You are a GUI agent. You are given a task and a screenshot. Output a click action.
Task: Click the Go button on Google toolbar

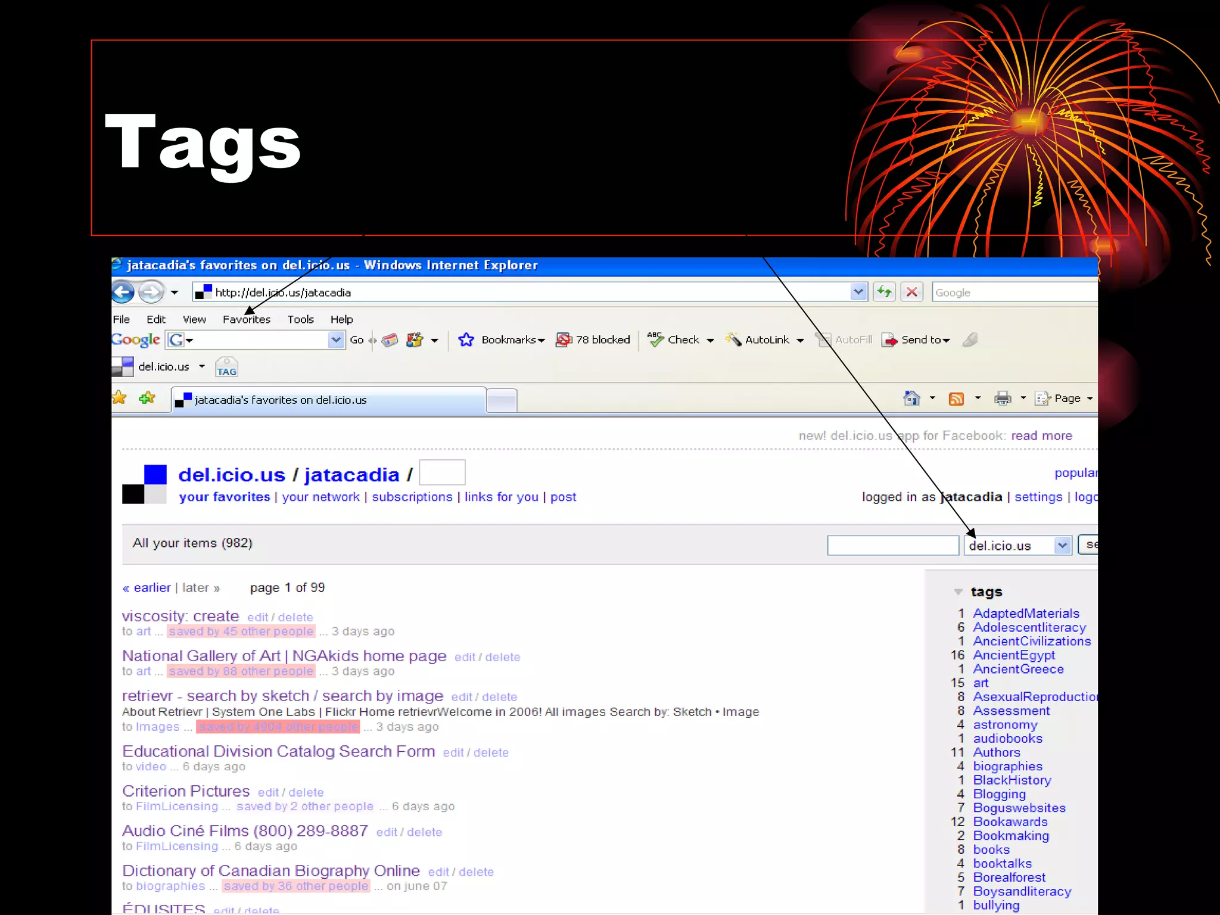tap(357, 340)
